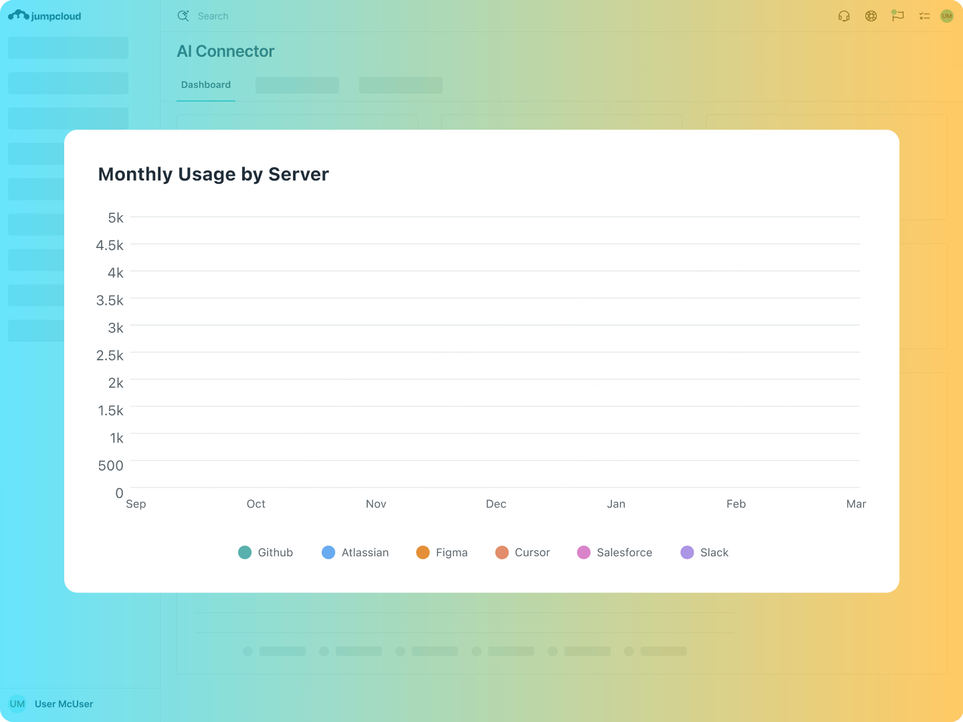
Task: Toggle the Github series in legend
Action: pyautogui.click(x=266, y=552)
